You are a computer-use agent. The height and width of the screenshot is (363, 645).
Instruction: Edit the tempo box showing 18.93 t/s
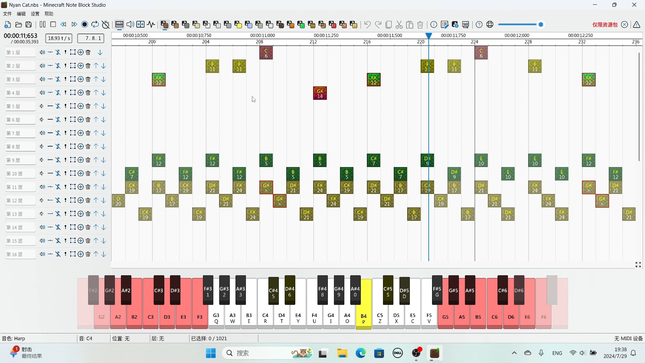pyautogui.click(x=59, y=38)
